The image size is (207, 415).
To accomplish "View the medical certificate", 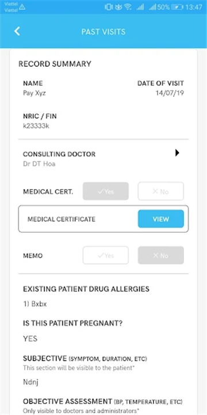I will tap(161, 219).
